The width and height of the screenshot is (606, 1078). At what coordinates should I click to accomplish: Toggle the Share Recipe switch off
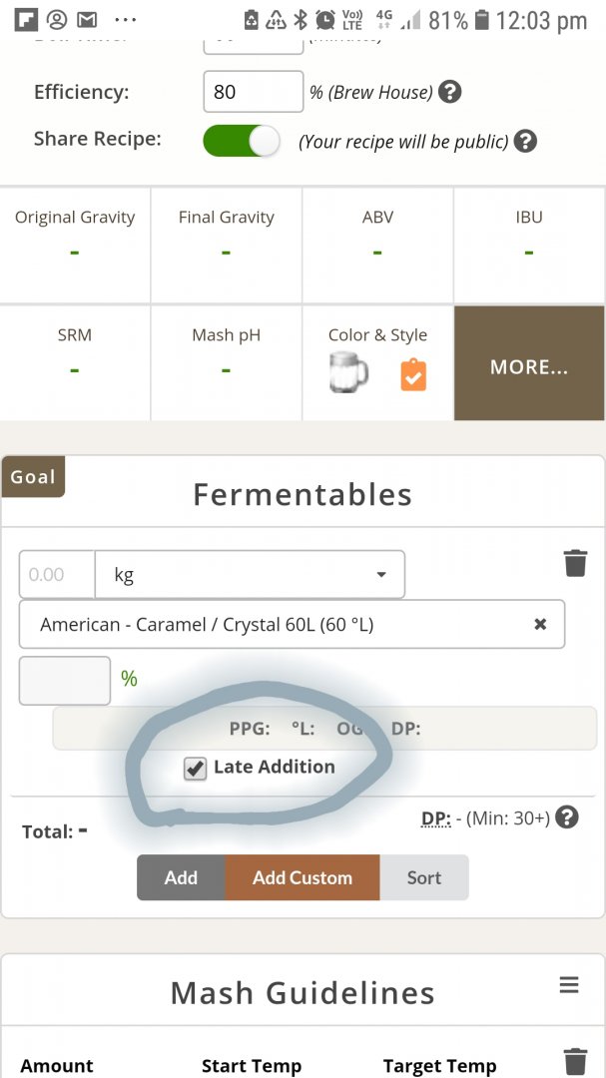point(242,141)
